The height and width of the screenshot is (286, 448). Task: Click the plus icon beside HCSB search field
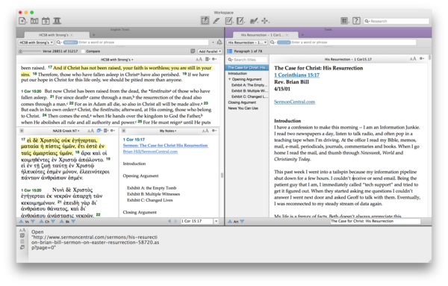tap(213, 43)
